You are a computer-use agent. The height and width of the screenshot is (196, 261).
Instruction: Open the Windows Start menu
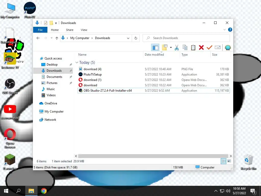6,191
